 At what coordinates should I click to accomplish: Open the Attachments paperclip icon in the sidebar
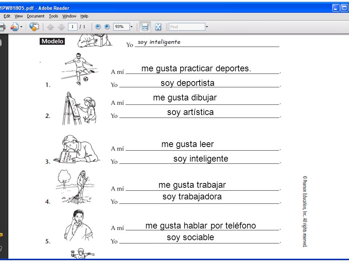click(x=1, y=249)
